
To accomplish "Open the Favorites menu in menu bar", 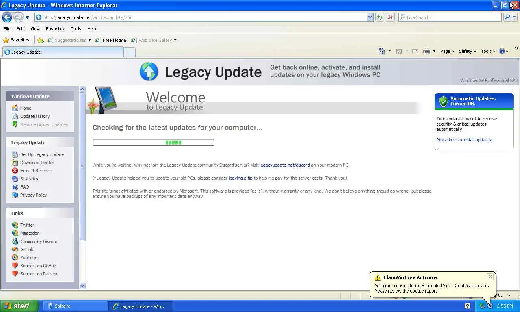I will coord(55,29).
